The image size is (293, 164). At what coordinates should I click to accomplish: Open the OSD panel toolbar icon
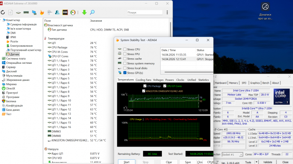[x=65, y=12]
